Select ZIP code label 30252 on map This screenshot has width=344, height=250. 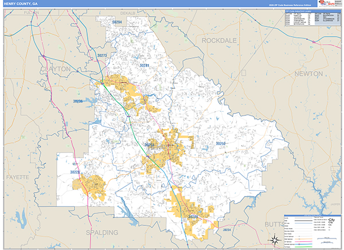pyautogui.click(x=221, y=143)
